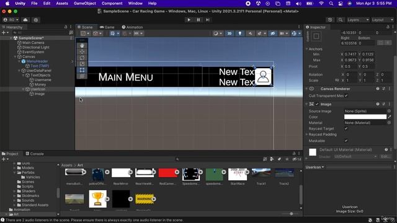Image resolution: width=397 pixels, height=223 pixels.
Task: Start Play mode
Action: [x=189, y=20]
